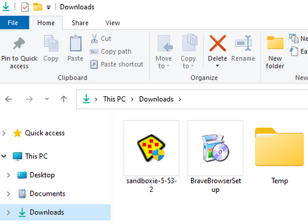308x224 pixels.
Task: Go back with the Back arrow
Action: (9, 99)
